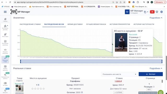Click Бренд: ANAR KIDS text
Screen dimensions: 167x94
click(x=75, y=85)
